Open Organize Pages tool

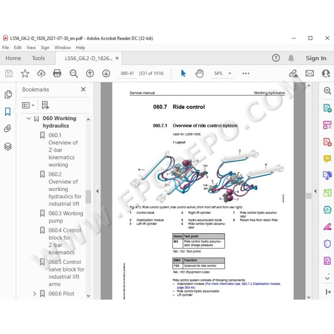coord(327,125)
